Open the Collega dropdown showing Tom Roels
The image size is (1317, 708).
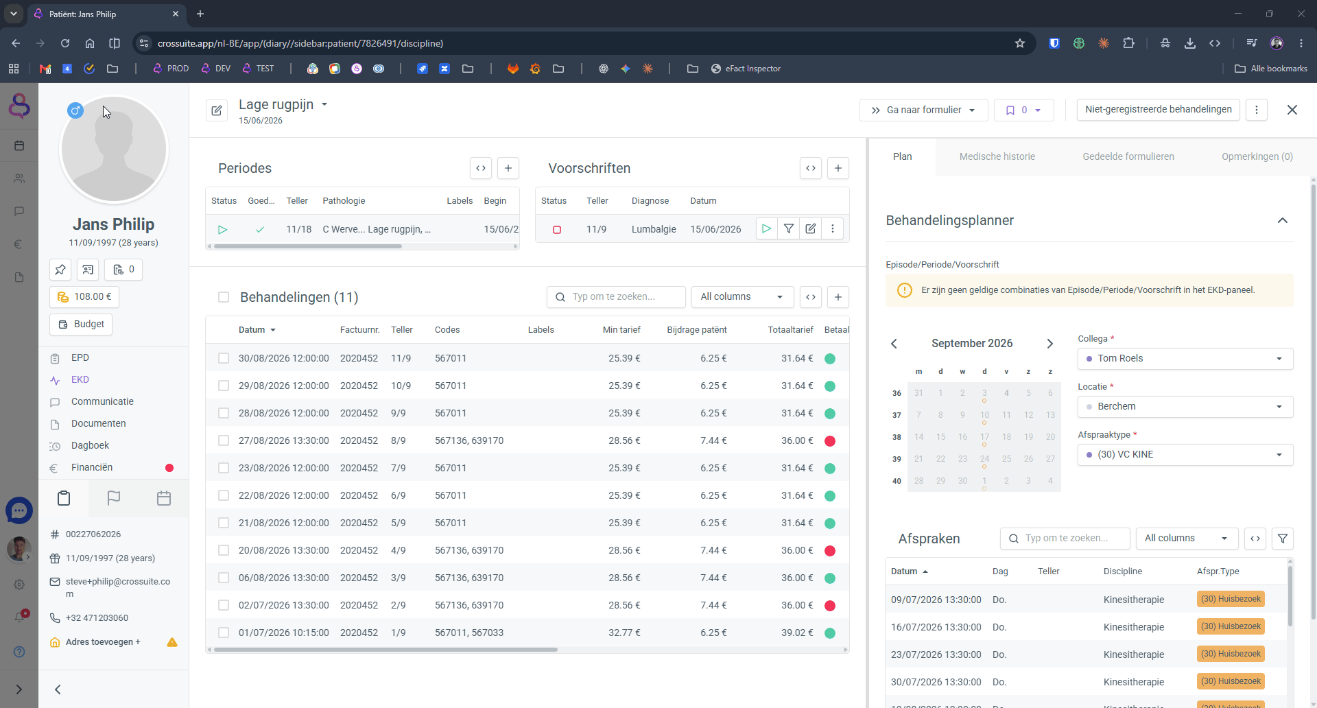[x=1185, y=359]
